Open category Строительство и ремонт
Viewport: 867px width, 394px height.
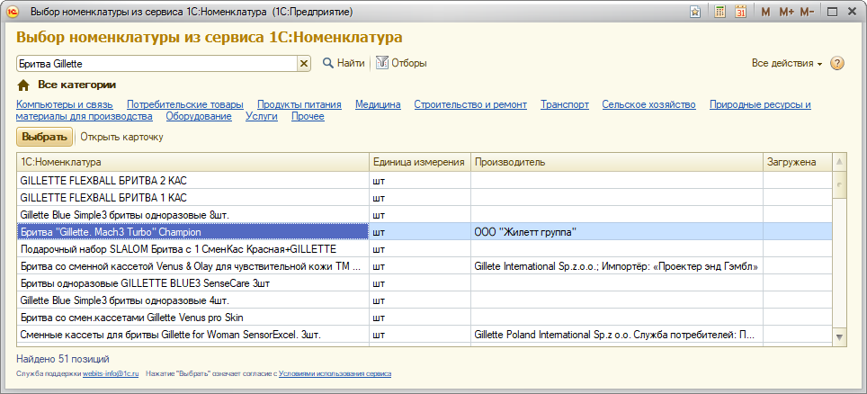(x=470, y=104)
